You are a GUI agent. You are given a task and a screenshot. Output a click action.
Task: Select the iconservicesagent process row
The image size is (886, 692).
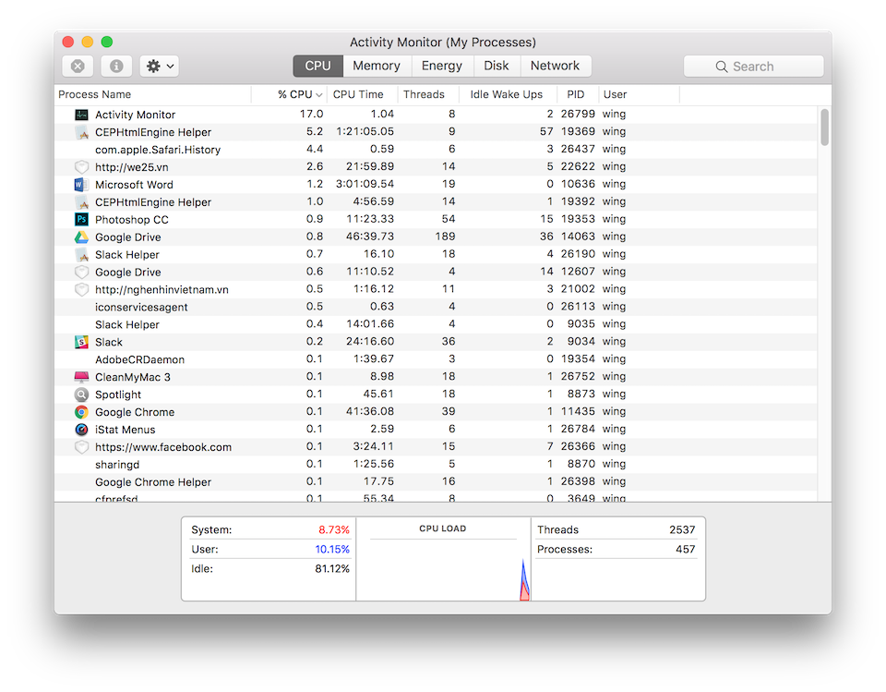[x=436, y=308]
